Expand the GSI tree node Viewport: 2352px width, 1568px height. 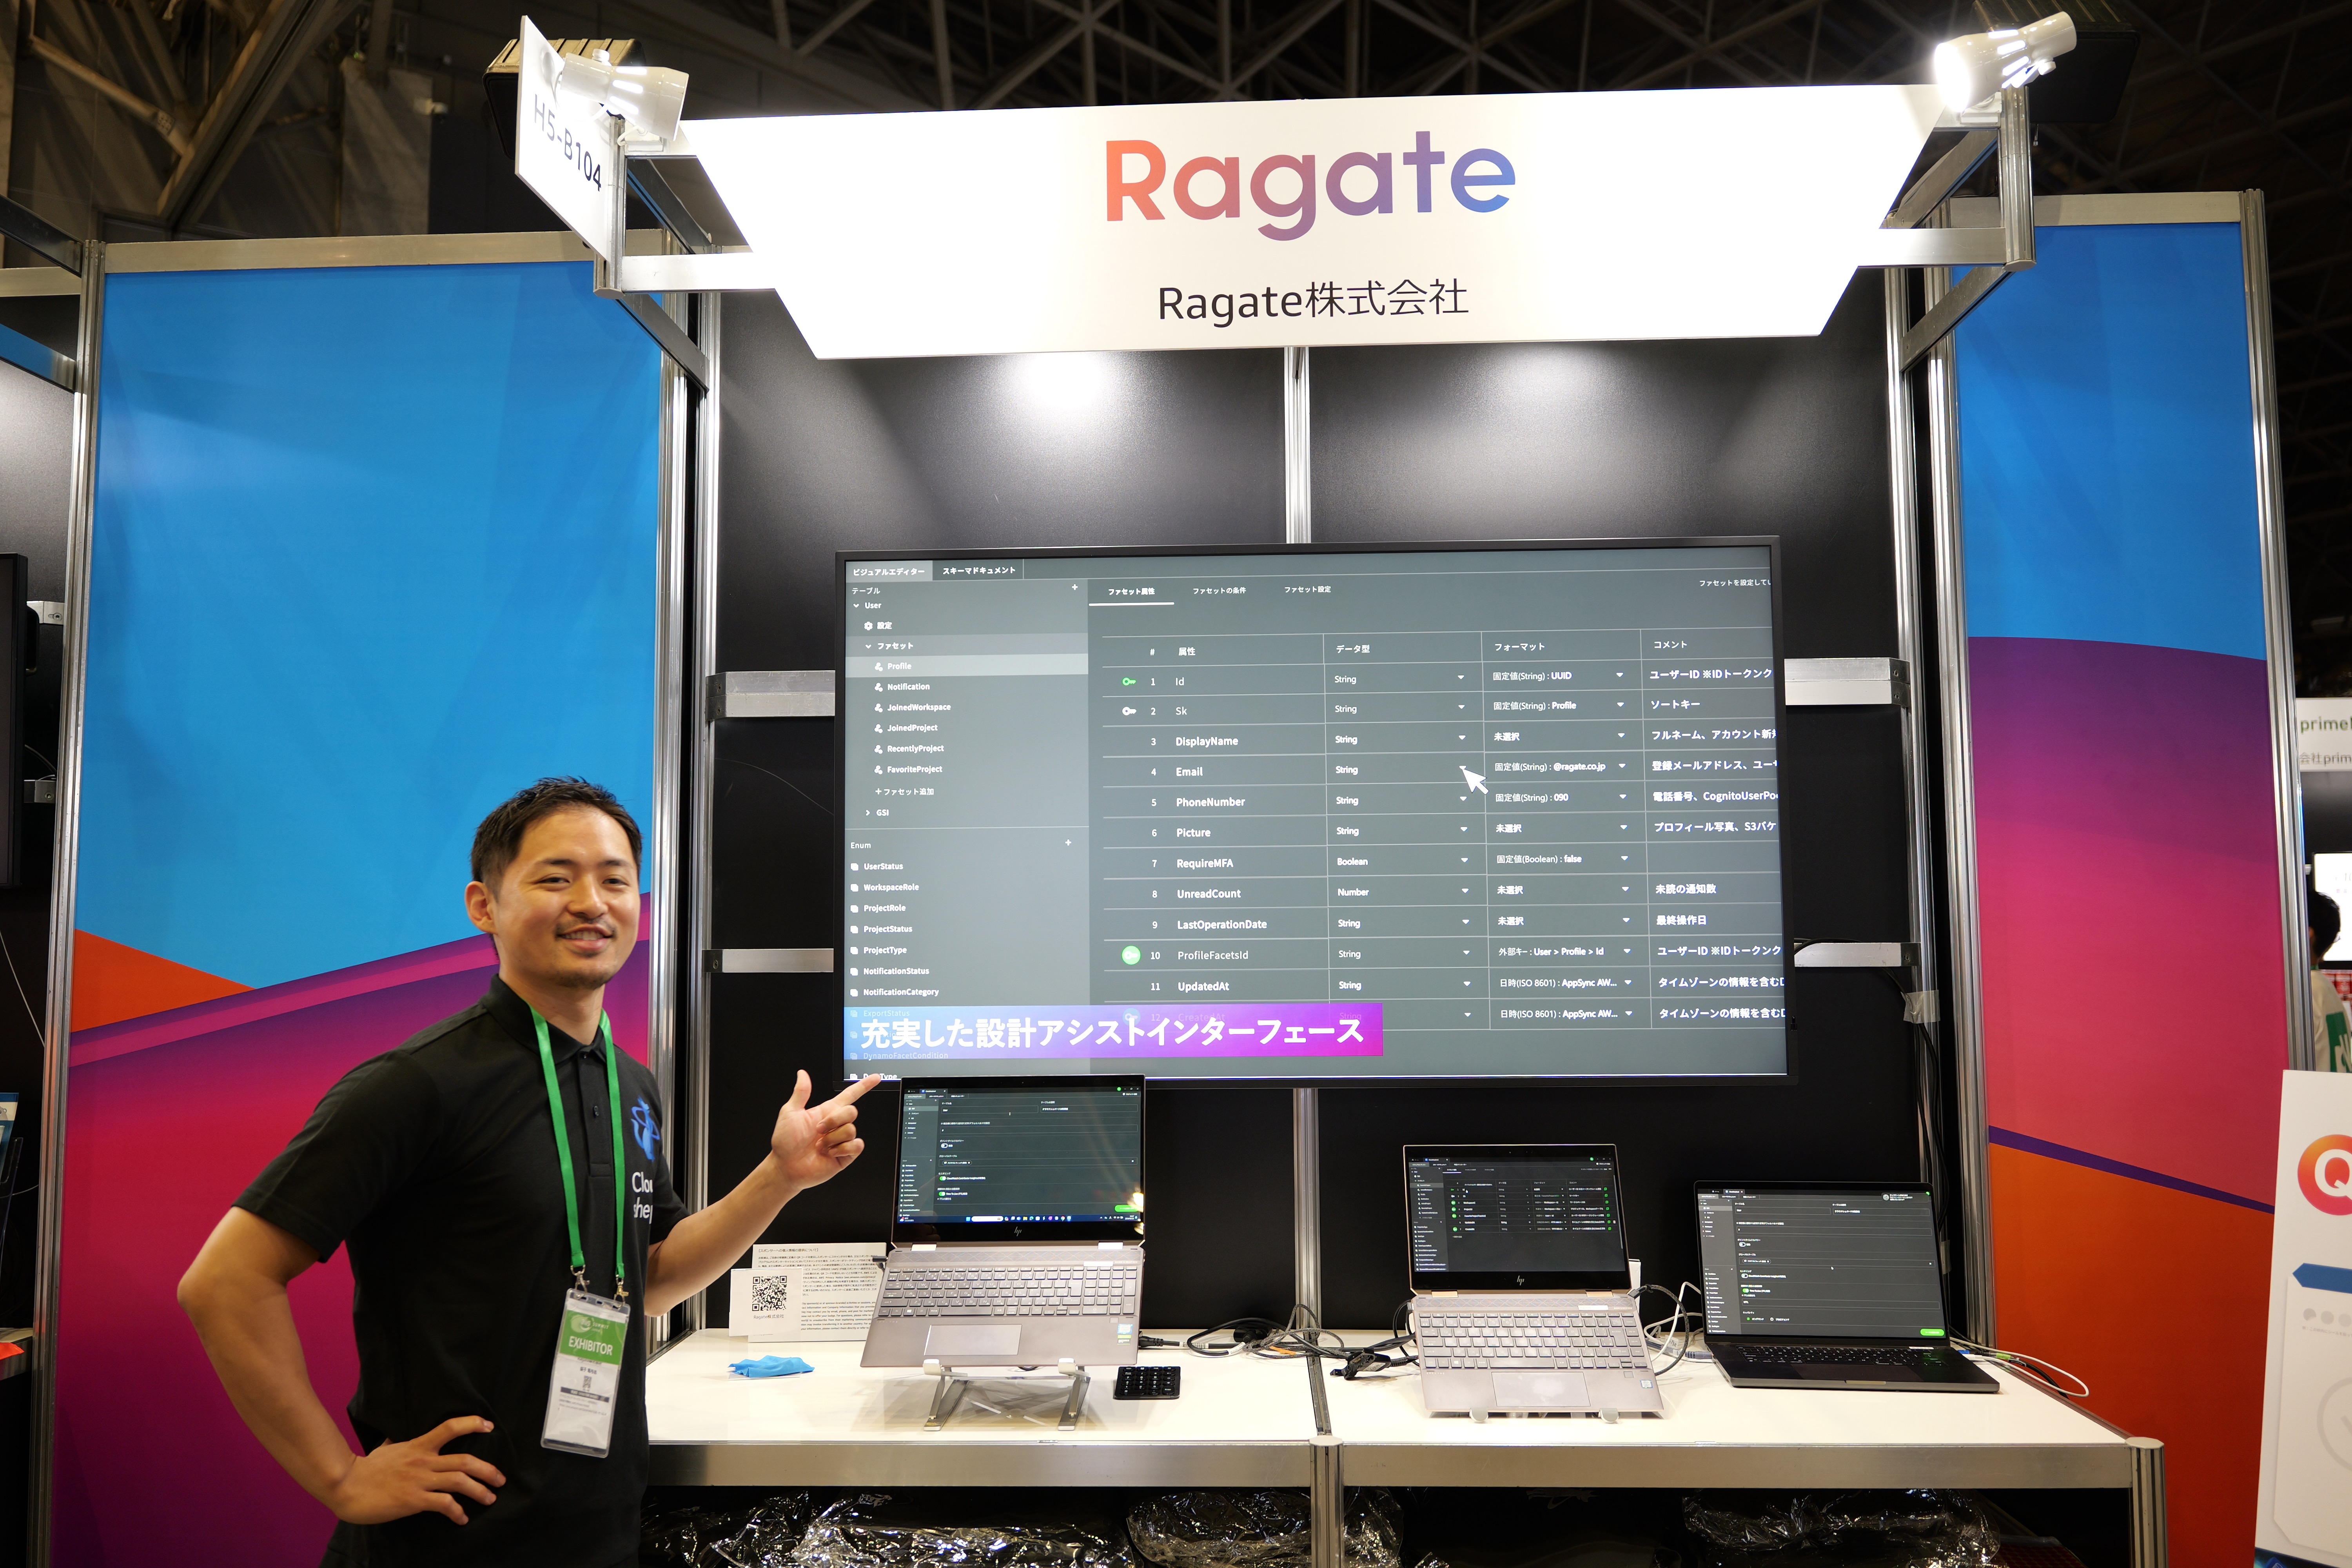point(868,813)
